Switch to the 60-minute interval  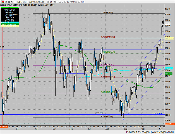click(x=67, y=2)
